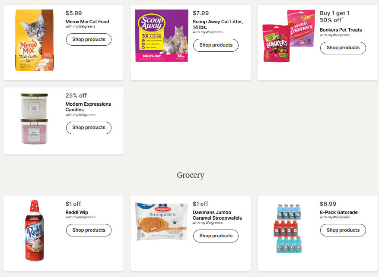Open Shop products for Bonkers Pet Treats
The height and width of the screenshot is (277, 379).
coord(343,48)
